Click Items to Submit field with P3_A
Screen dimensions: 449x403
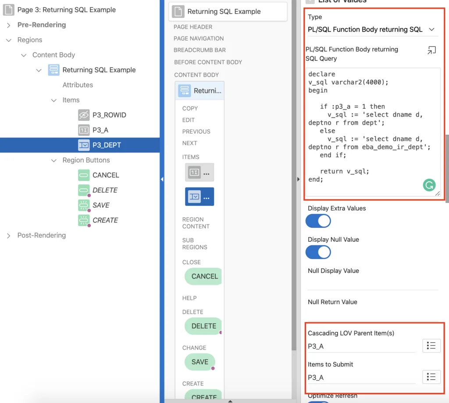pyautogui.click(x=361, y=377)
